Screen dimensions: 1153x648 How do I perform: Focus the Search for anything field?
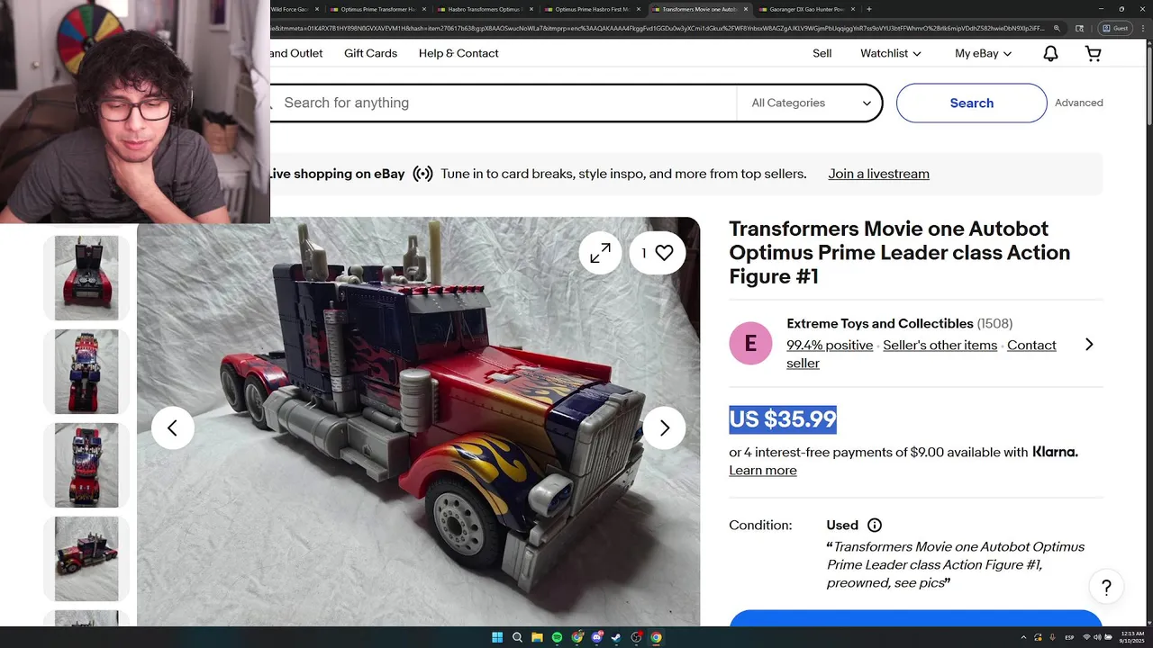tap(504, 103)
